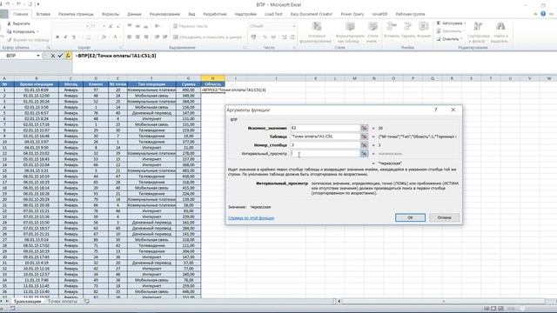Click into Интервальный_просмотр input field
557x313 pixels.
[x=325, y=154]
